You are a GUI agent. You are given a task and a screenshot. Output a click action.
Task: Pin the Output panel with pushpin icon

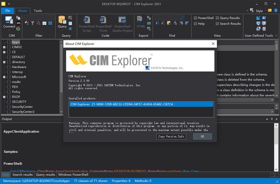pos(272,119)
